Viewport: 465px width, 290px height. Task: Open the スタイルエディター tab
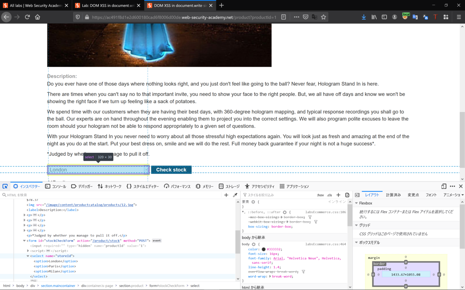pyautogui.click(x=143, y=186)
